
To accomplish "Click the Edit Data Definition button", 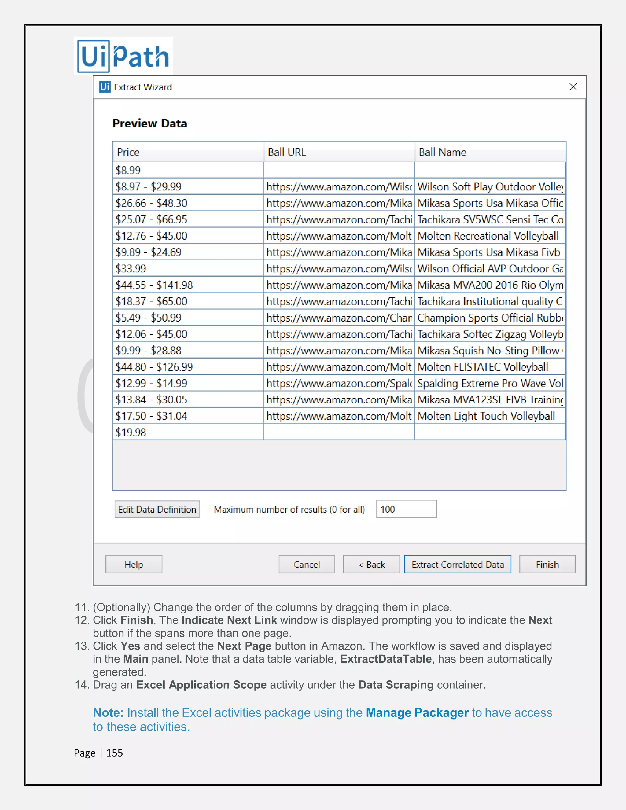I will pos(157,509).
